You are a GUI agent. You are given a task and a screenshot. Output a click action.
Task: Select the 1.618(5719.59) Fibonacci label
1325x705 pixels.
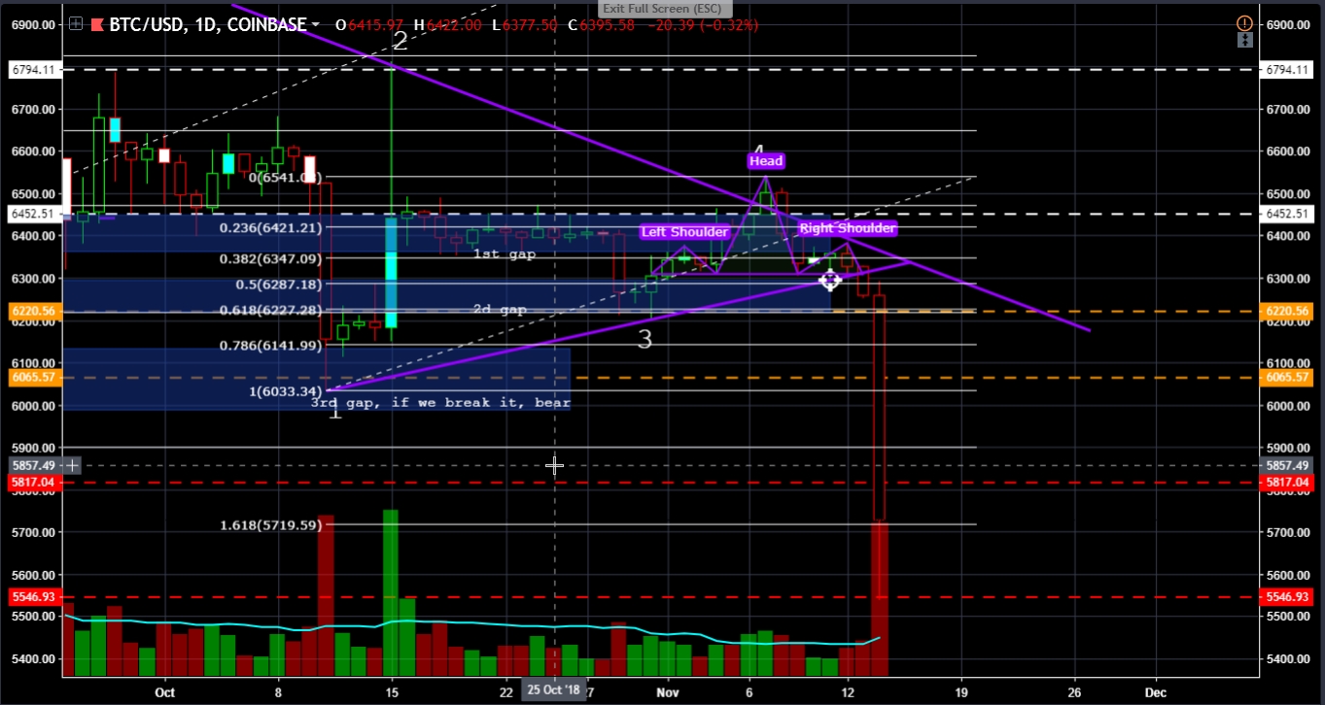(270, 525)
